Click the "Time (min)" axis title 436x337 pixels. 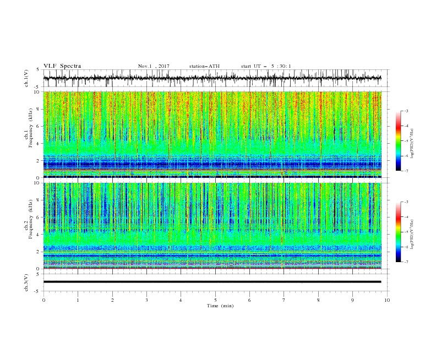click(220, 306)
